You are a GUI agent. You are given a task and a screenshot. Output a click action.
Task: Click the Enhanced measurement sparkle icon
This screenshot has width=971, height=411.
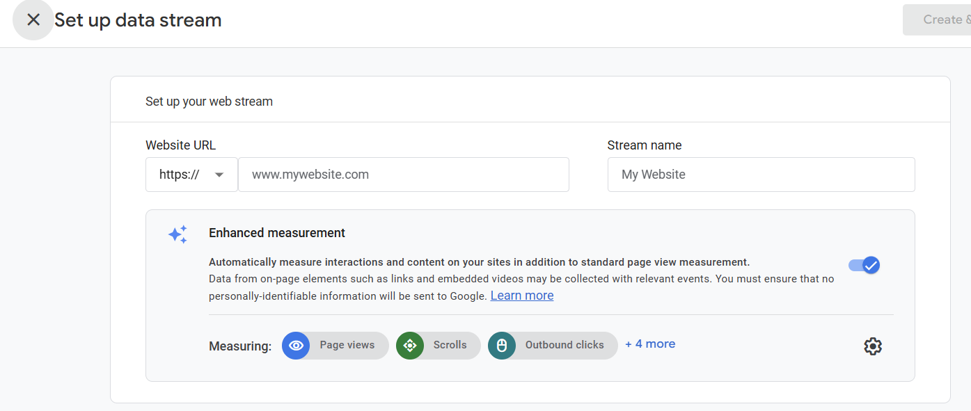(178, 234)
